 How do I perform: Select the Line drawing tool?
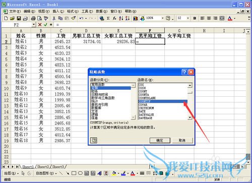pos(61,173)
